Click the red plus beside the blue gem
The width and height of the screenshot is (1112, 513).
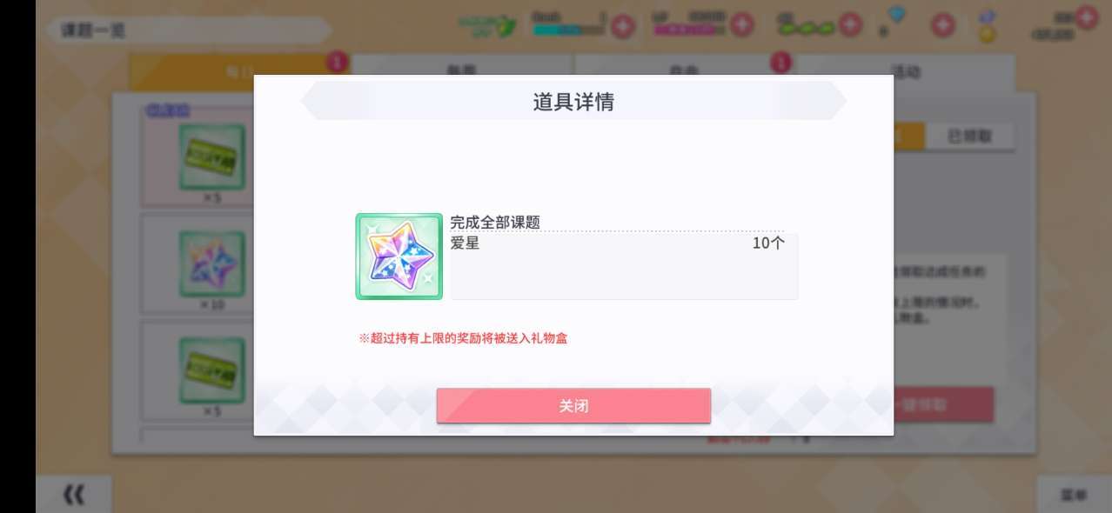click(943, 25)
